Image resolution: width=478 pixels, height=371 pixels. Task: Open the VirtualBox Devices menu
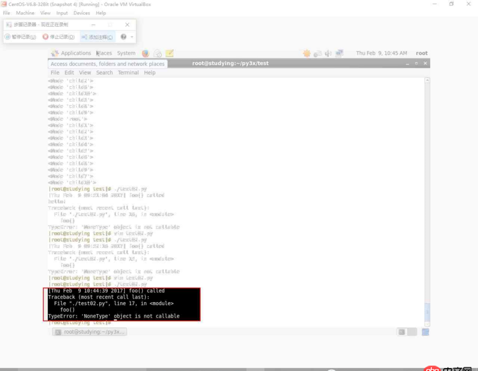coord(81,13)
